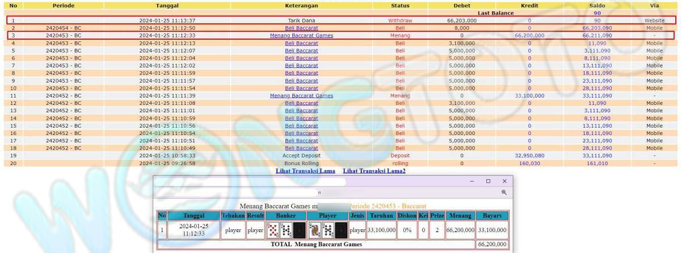Open Beli Baccarat link dated 11:10:49
This screenshot has width=681, height=253.
point(301,148)
